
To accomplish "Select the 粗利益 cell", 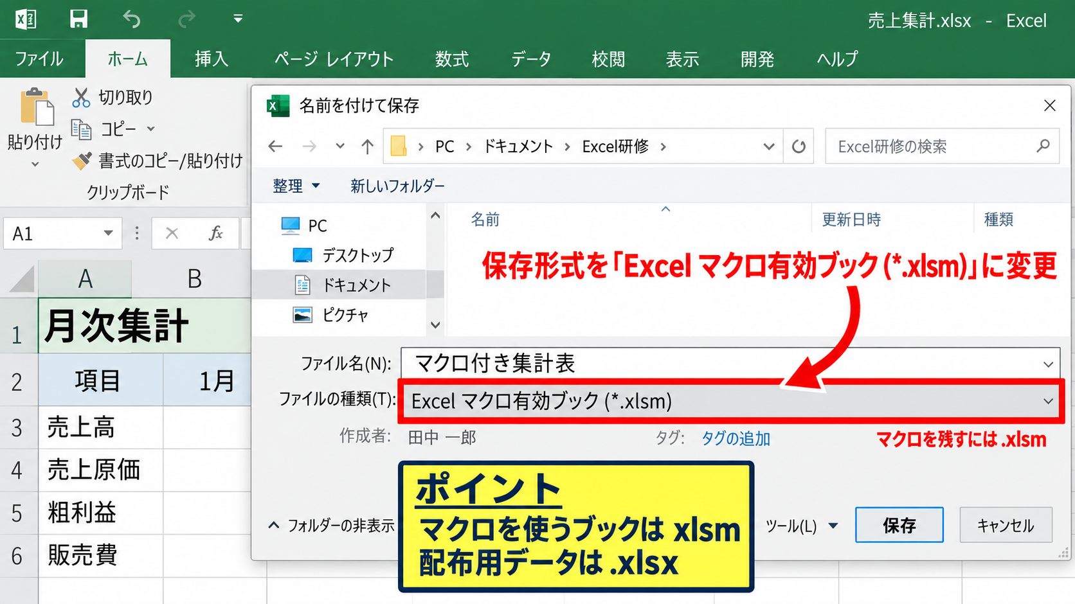I will [101, 513].
